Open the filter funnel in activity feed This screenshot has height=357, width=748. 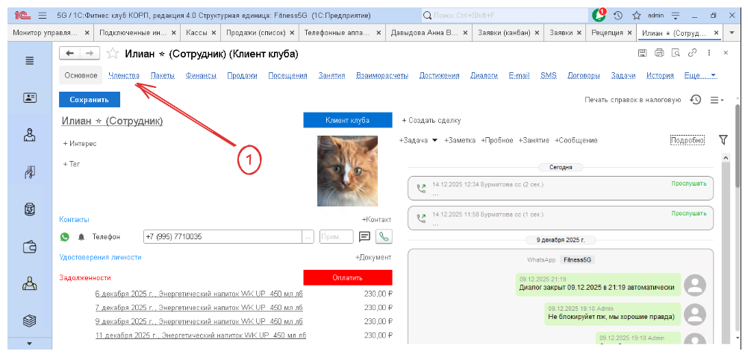pyautogui.click(x=723, y=139)
